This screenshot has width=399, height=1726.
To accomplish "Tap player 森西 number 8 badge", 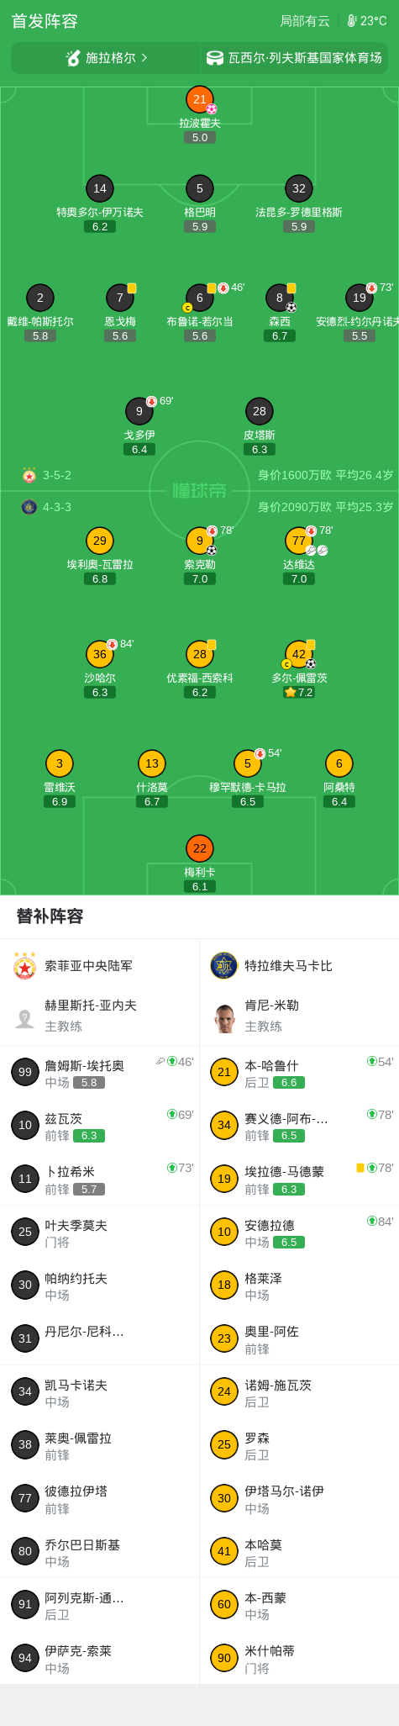I will coord(280,298).
